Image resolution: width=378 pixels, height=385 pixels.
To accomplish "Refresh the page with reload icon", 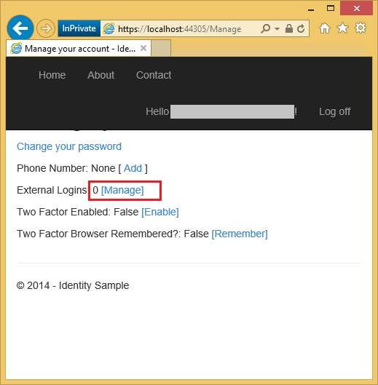I will tap(301, 28).
